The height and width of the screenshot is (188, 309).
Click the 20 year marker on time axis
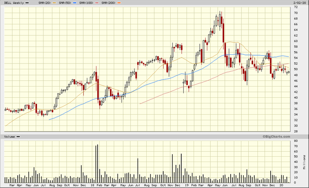coord(280,186)
